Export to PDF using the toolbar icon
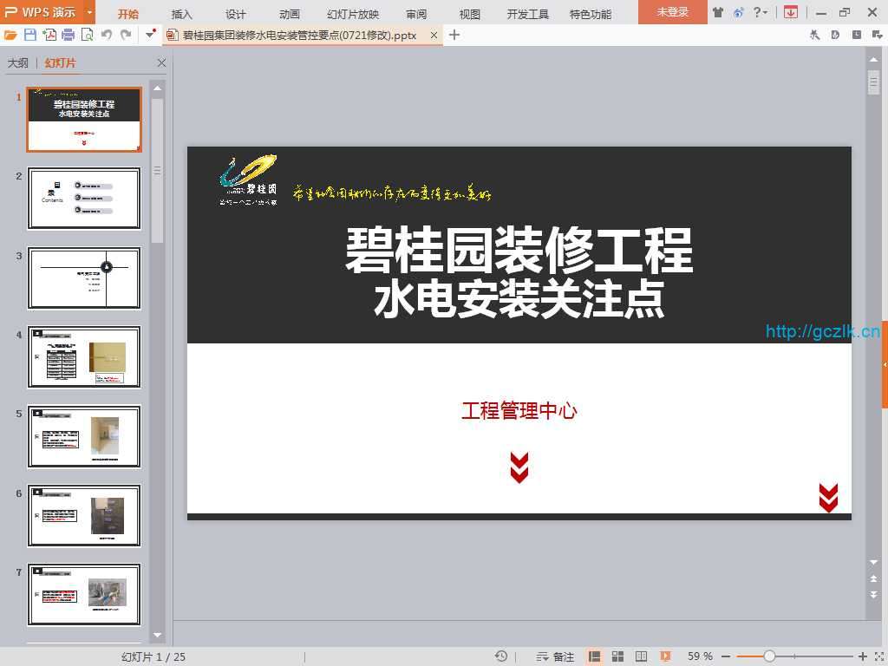 (x=49, y=35)
